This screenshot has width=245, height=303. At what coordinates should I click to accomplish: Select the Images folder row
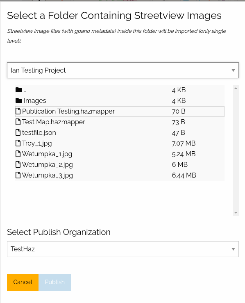[120, 101]
